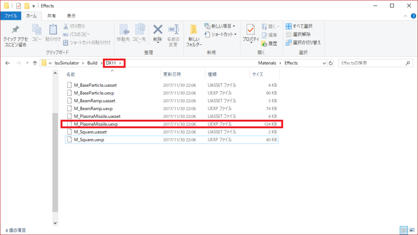The image size is (418, 235).
Task: Click Select all (すべて選択)
Action: [299, 26]
